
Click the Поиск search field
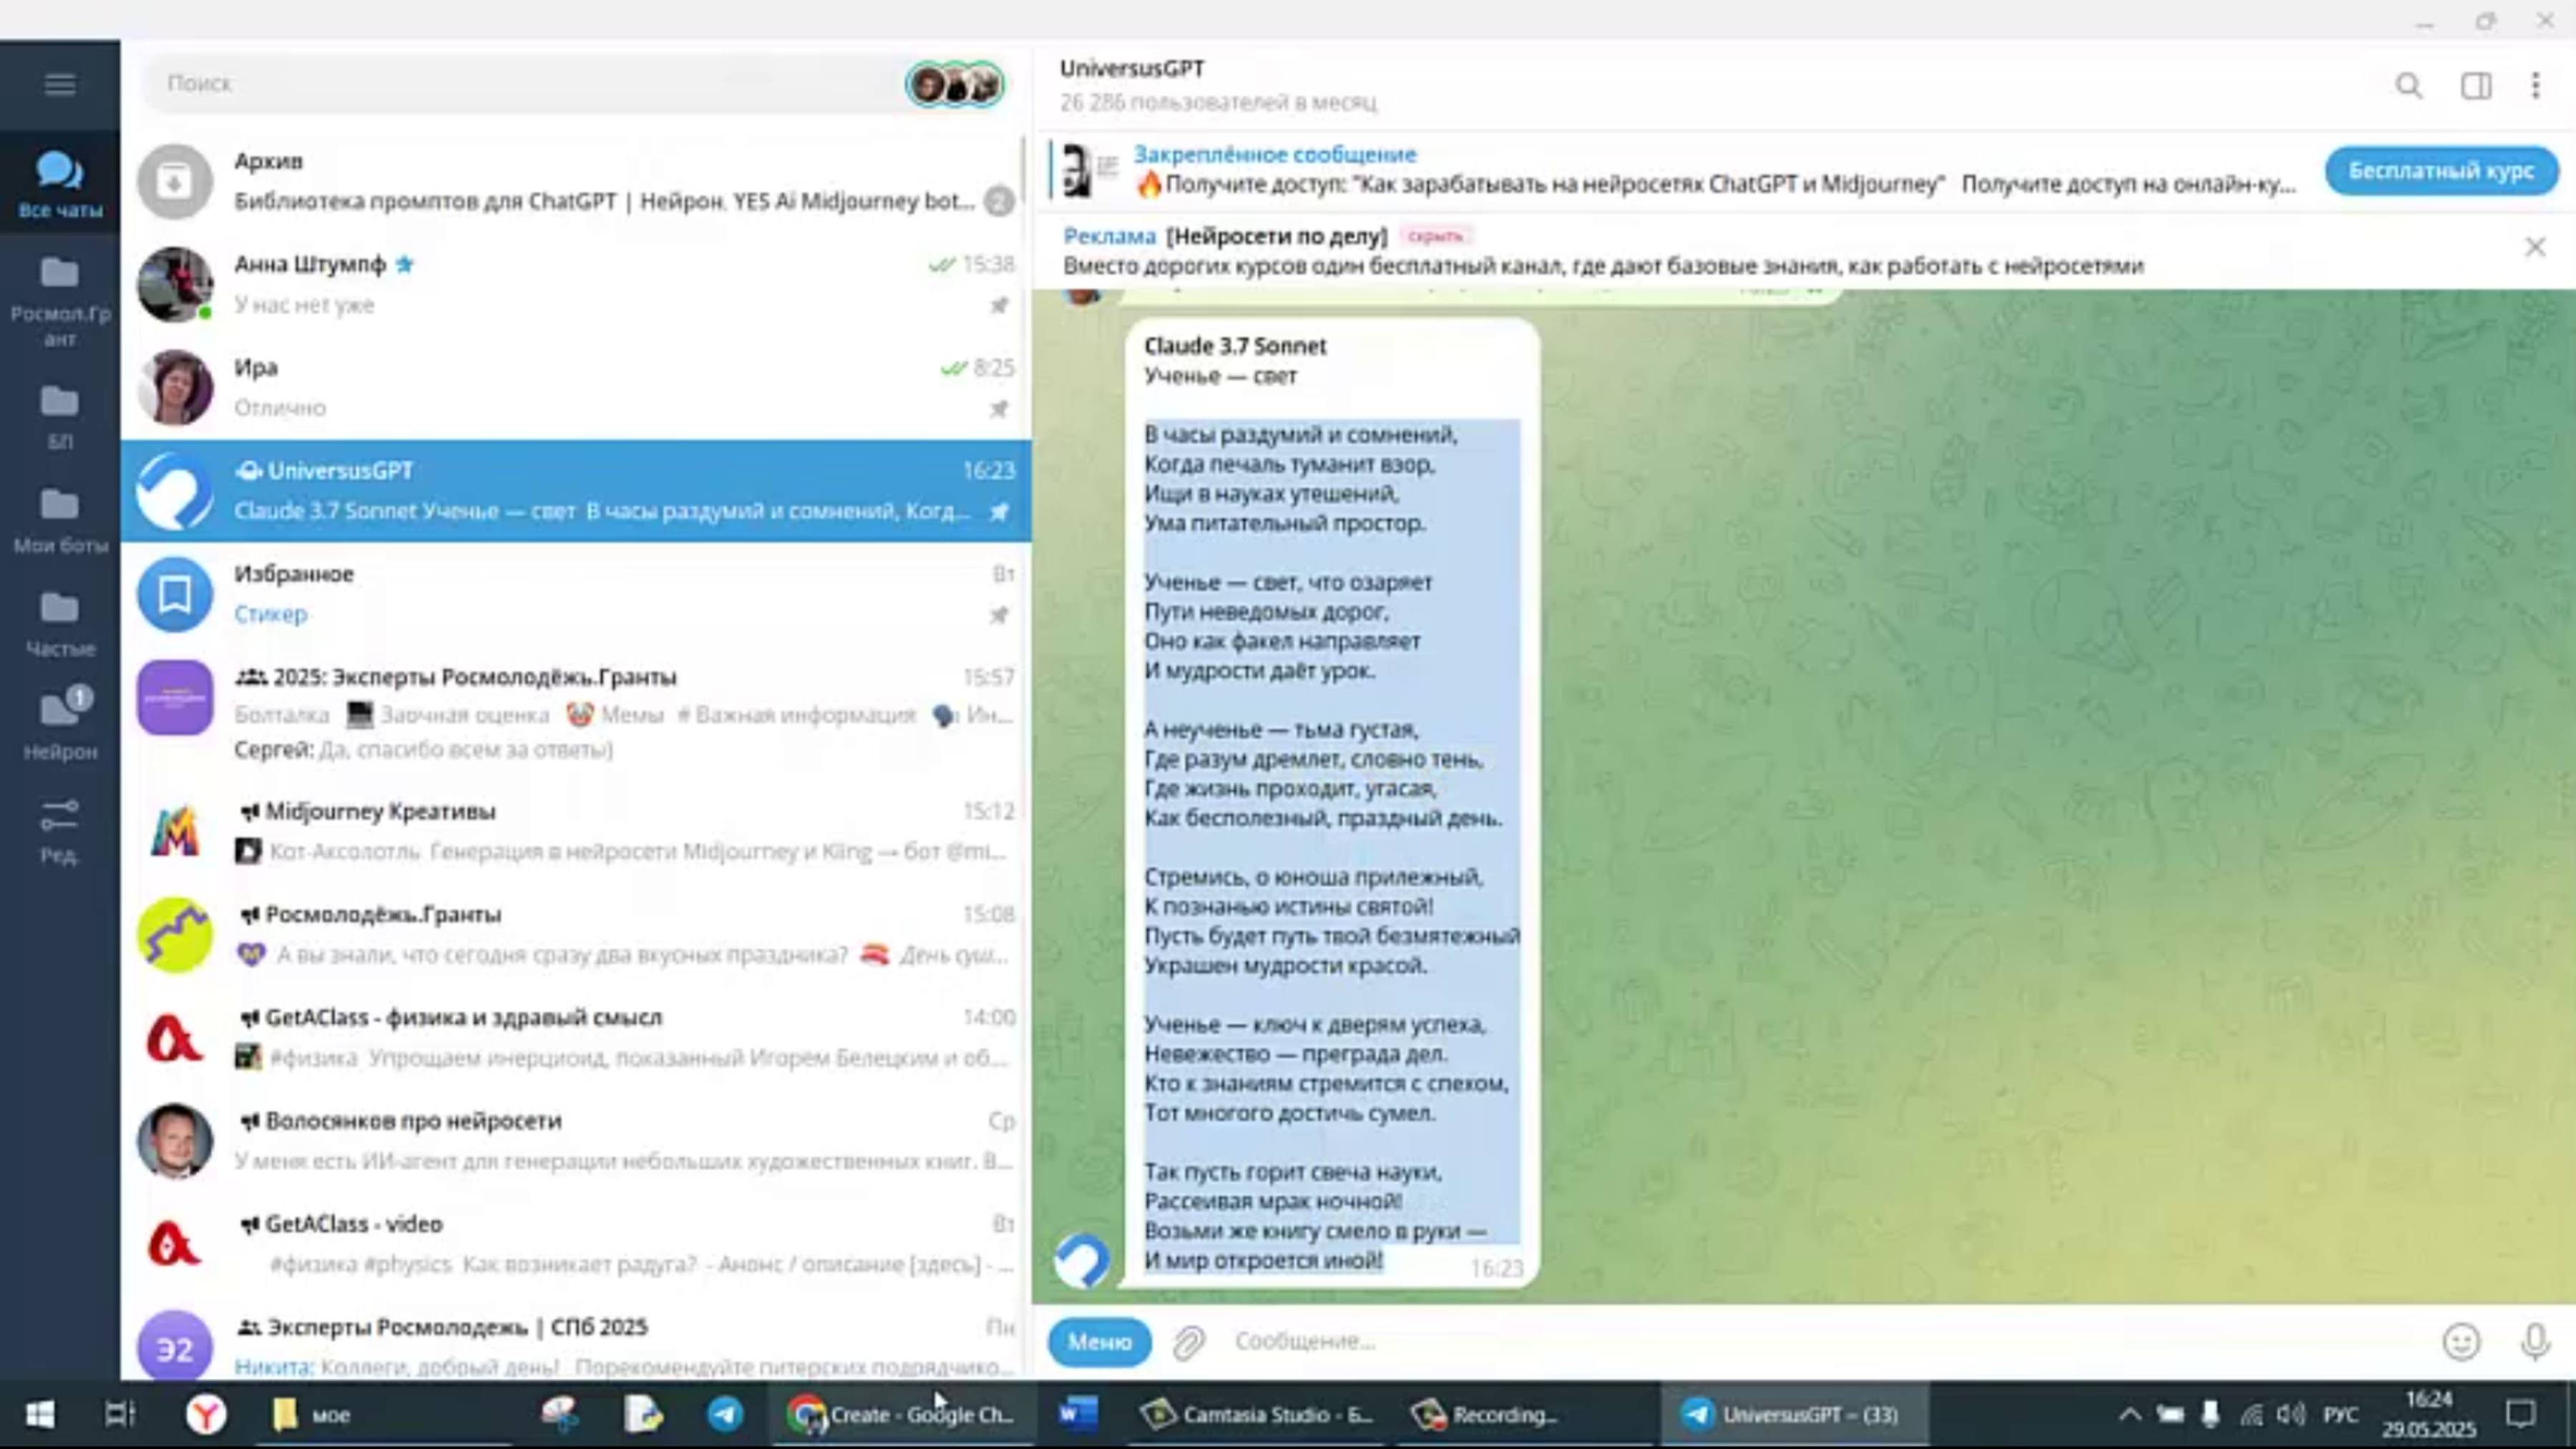point(520,84)
